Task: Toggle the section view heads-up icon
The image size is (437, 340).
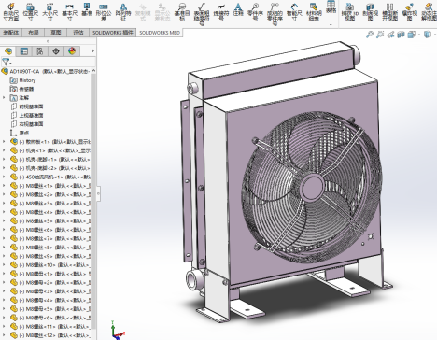Action: (401, 35)
